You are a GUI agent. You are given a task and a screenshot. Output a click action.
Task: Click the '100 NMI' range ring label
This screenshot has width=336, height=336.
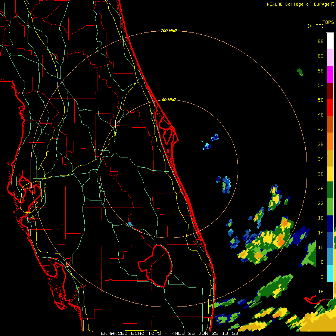click(x=169, y=31)
